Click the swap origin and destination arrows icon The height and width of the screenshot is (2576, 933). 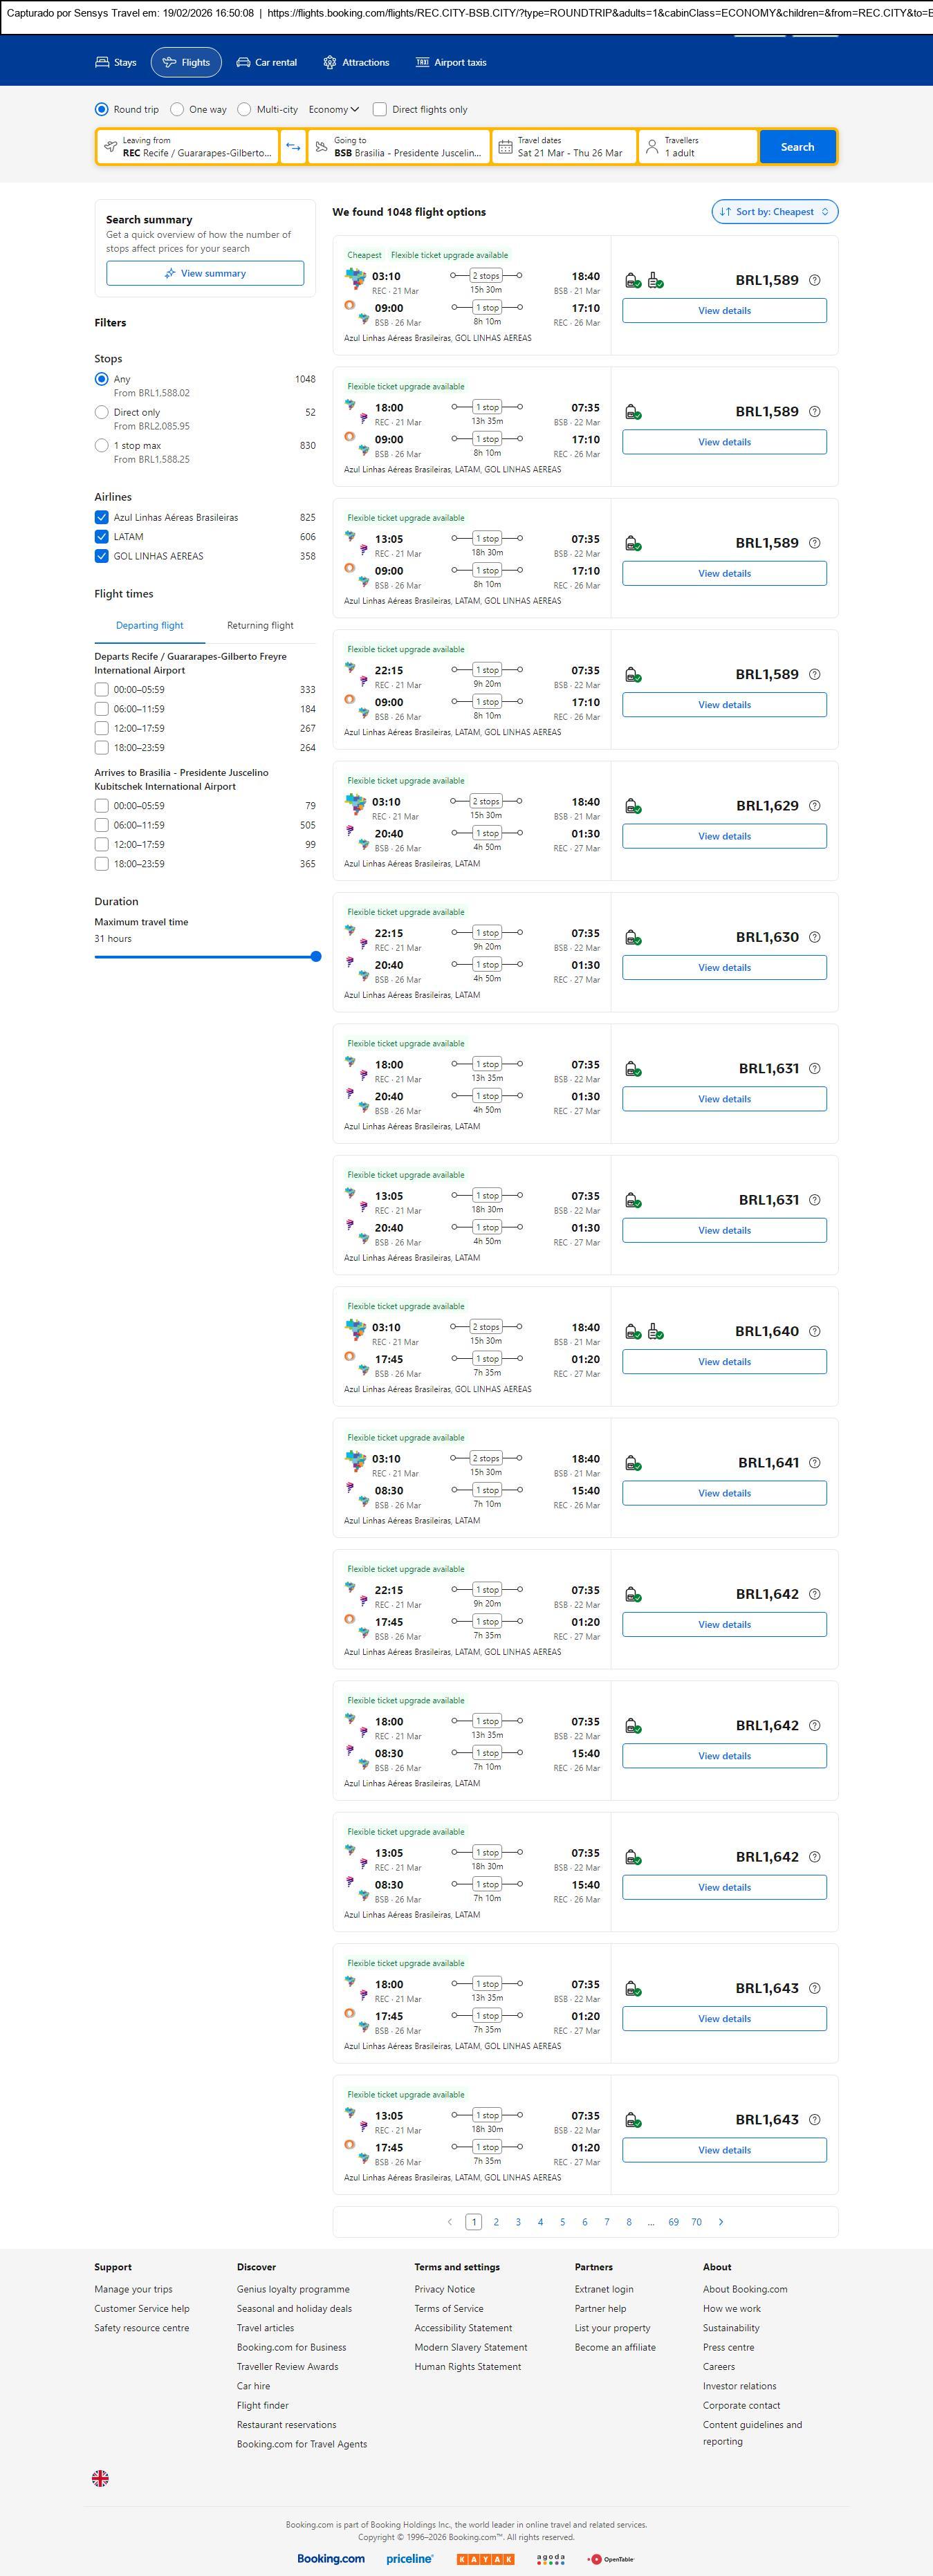click(x=293, y=147)
